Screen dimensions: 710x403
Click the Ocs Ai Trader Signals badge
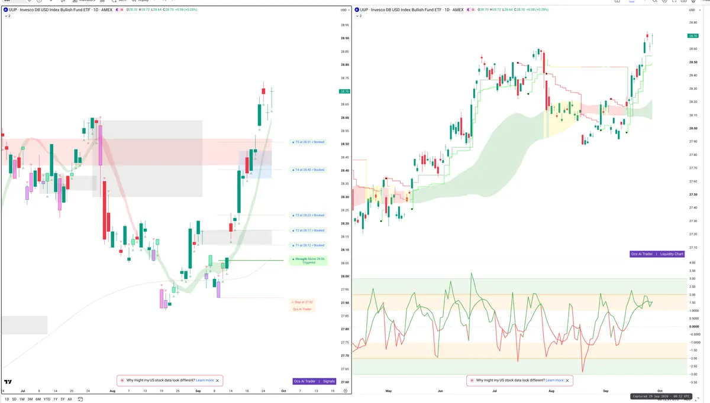(x=315, y=381)
